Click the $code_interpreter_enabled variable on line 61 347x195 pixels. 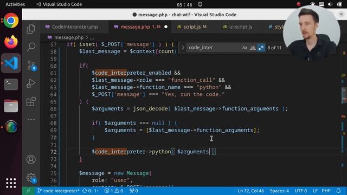point(131,73)
